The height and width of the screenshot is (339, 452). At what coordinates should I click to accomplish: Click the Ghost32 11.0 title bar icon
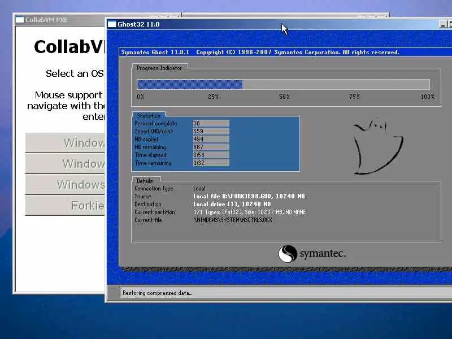[x=111, y=24]
